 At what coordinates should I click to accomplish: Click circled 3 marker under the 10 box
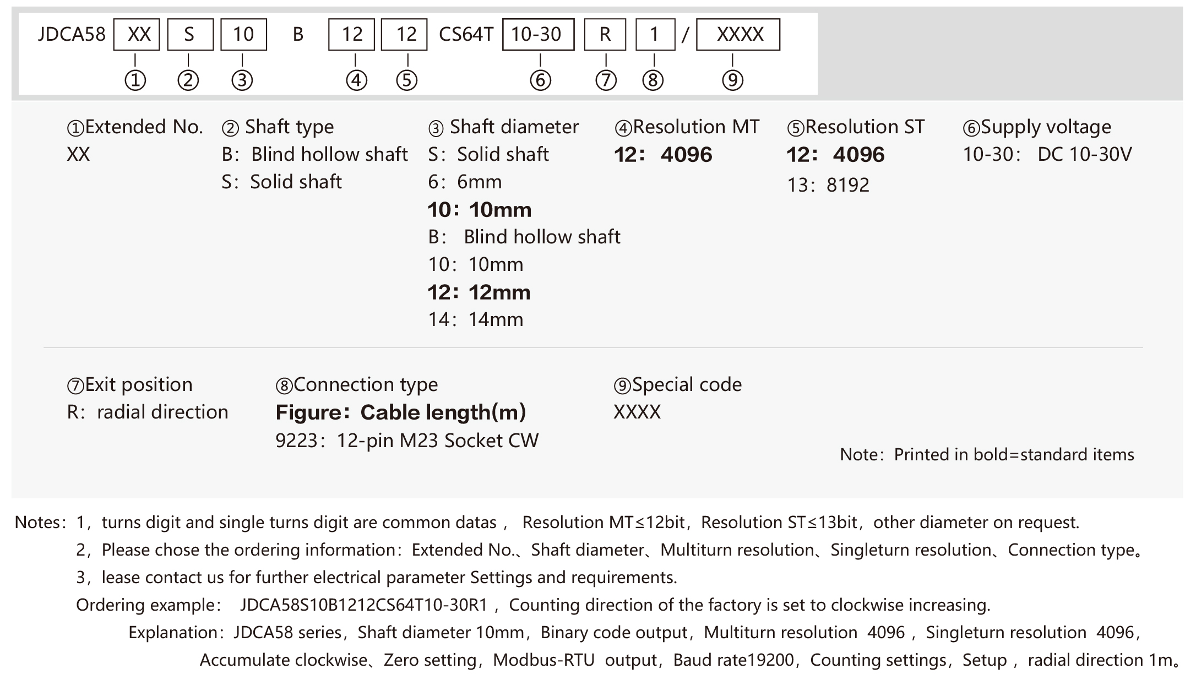[x=242, y=80]
